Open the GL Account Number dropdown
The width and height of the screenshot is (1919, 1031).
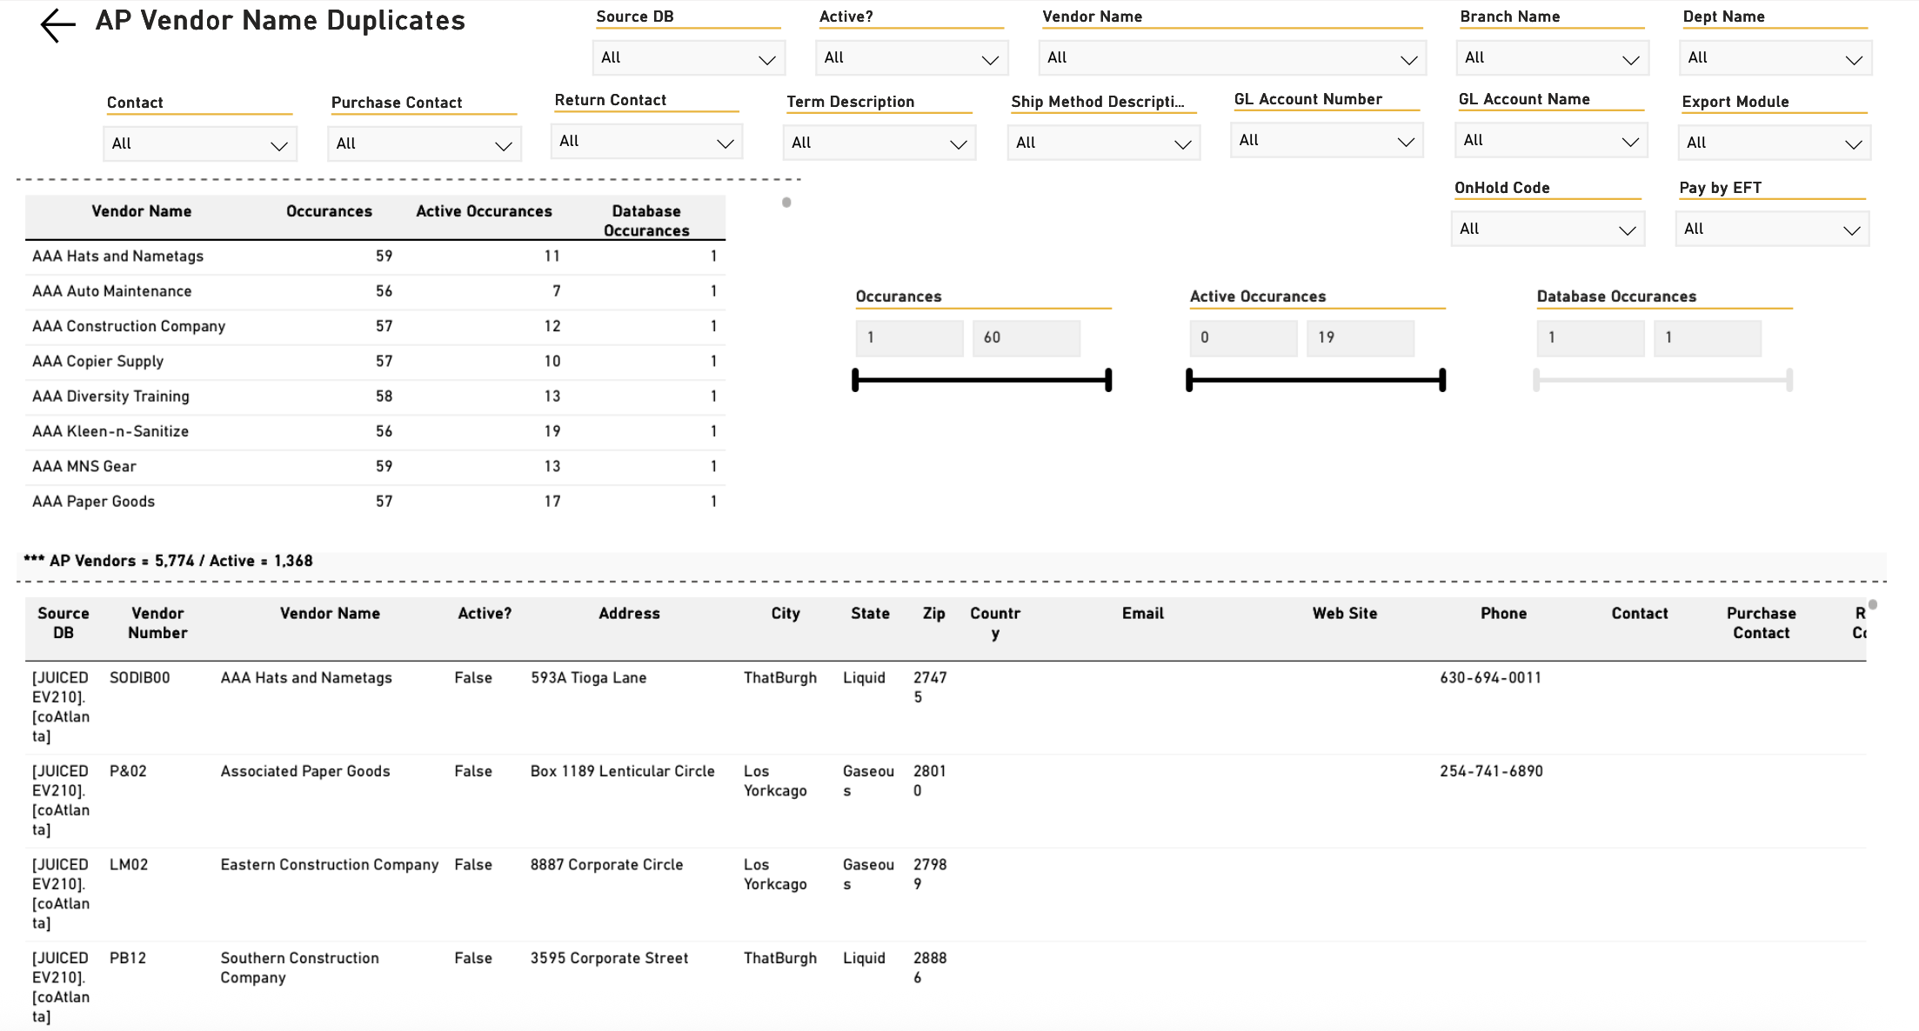pyautogui.click(x=1327, y=141)
